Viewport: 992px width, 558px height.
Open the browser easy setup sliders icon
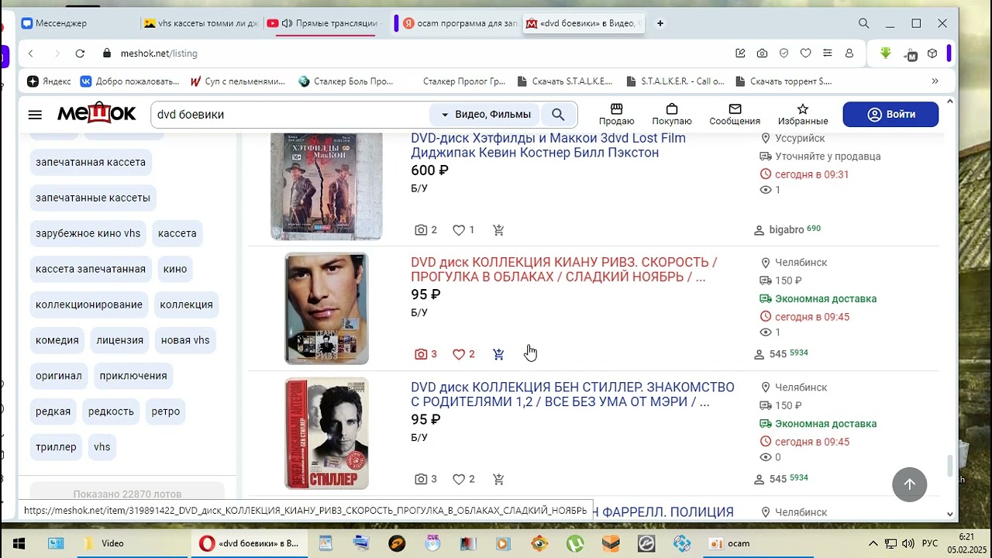point(828,53)
